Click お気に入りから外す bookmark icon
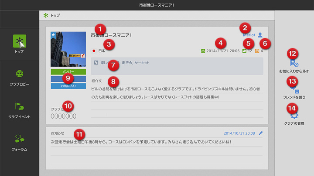Image resolution: width=314 pixels, height=176 pixels. click(294, 63)
